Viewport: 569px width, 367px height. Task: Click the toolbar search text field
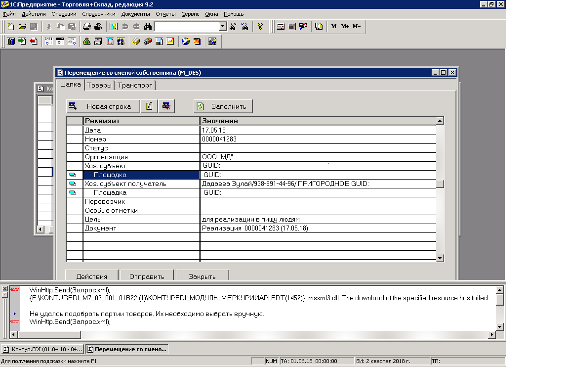[x=187, y=27]
